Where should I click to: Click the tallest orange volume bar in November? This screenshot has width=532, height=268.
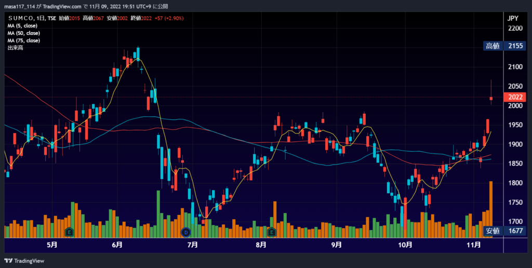491,209
